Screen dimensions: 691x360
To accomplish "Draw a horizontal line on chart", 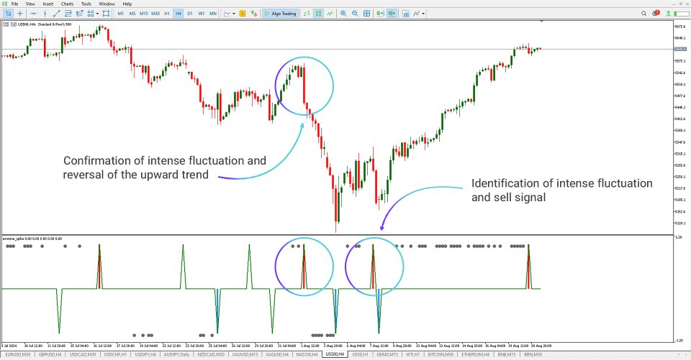I will (33, 14).
